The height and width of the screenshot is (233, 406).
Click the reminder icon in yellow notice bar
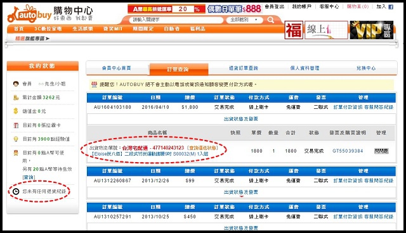pyautogui.click(x=95, y=84)
